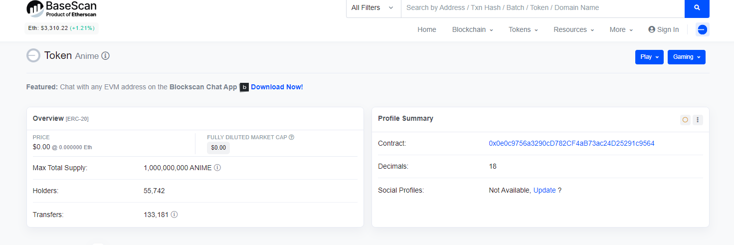The width and height of the screenshot is (734, 245).
Task: Open the contract address link
Action: tap(571, 143)
